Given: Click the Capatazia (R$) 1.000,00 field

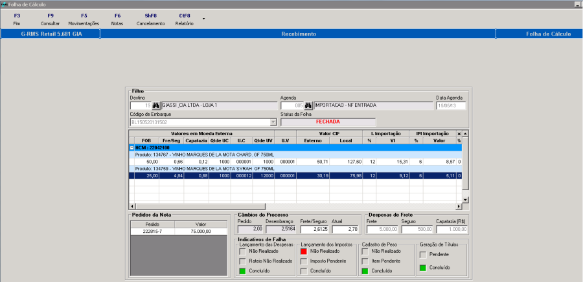Looking at the screenshot, I should tap(452, 230).
